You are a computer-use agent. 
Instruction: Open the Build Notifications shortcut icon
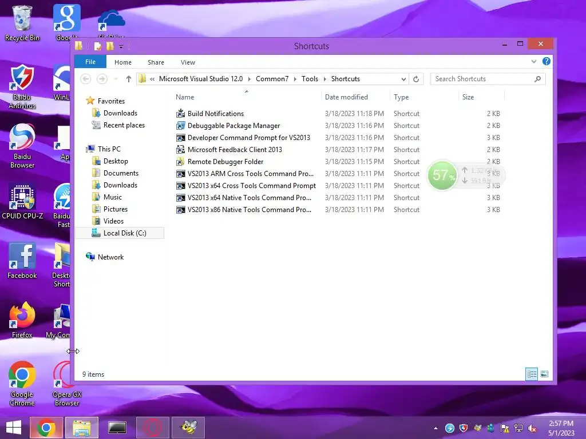pyautogui.click(x=180, y=114)
